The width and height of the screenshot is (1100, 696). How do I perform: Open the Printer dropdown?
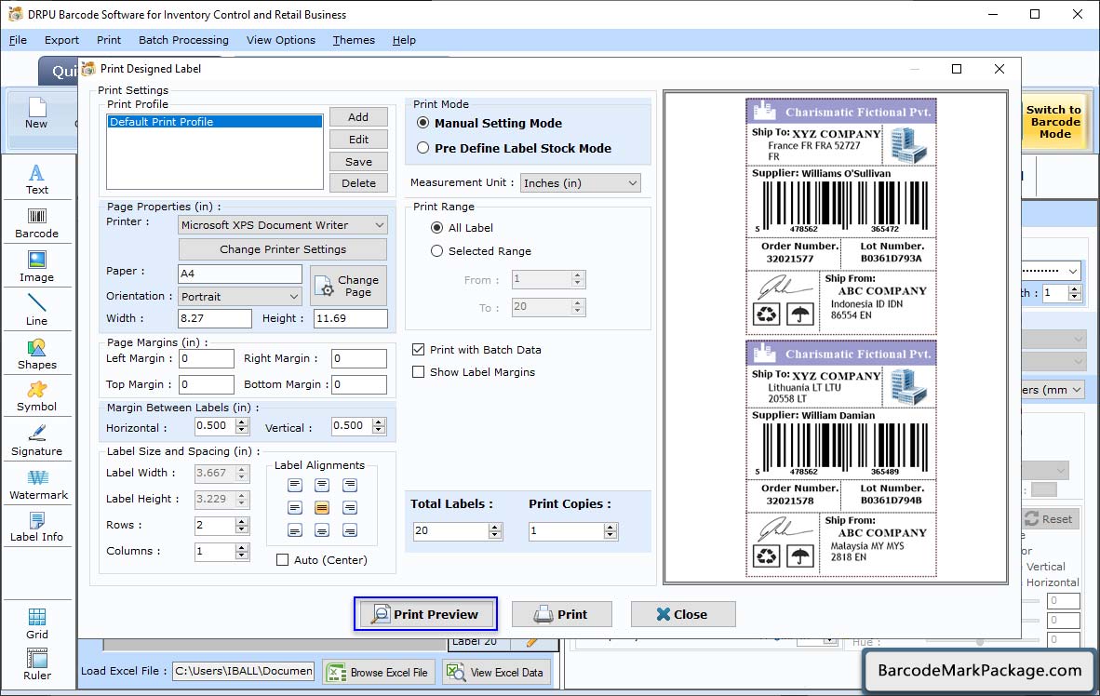[283, 225]
